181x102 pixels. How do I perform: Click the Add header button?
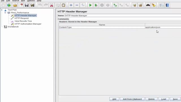tap(114, 99)
